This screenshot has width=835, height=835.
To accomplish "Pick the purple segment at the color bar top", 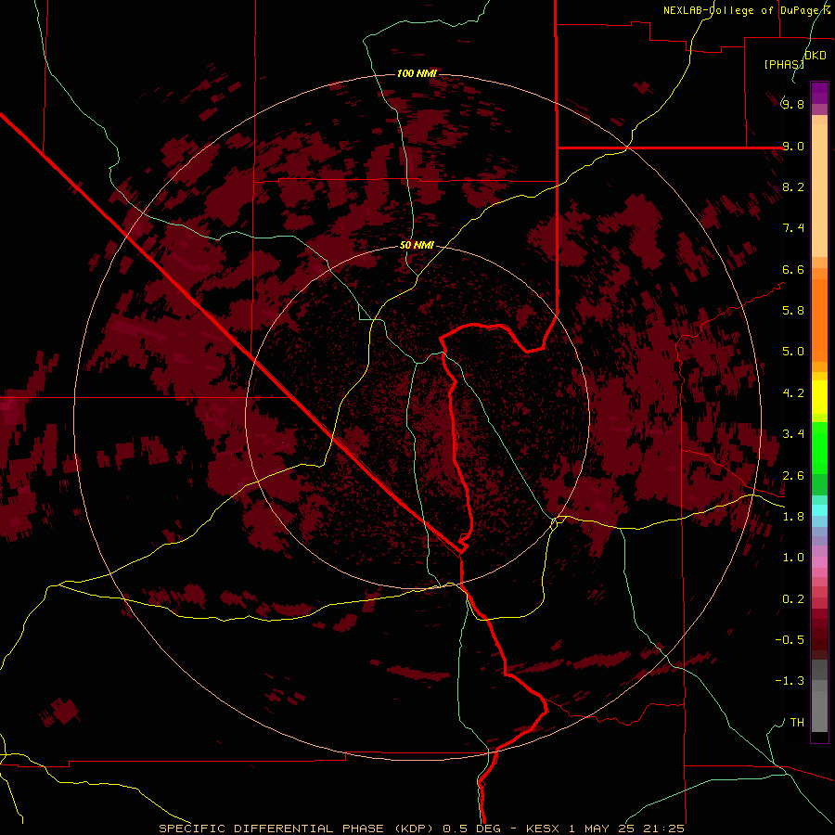I will [x=819, y=93].
